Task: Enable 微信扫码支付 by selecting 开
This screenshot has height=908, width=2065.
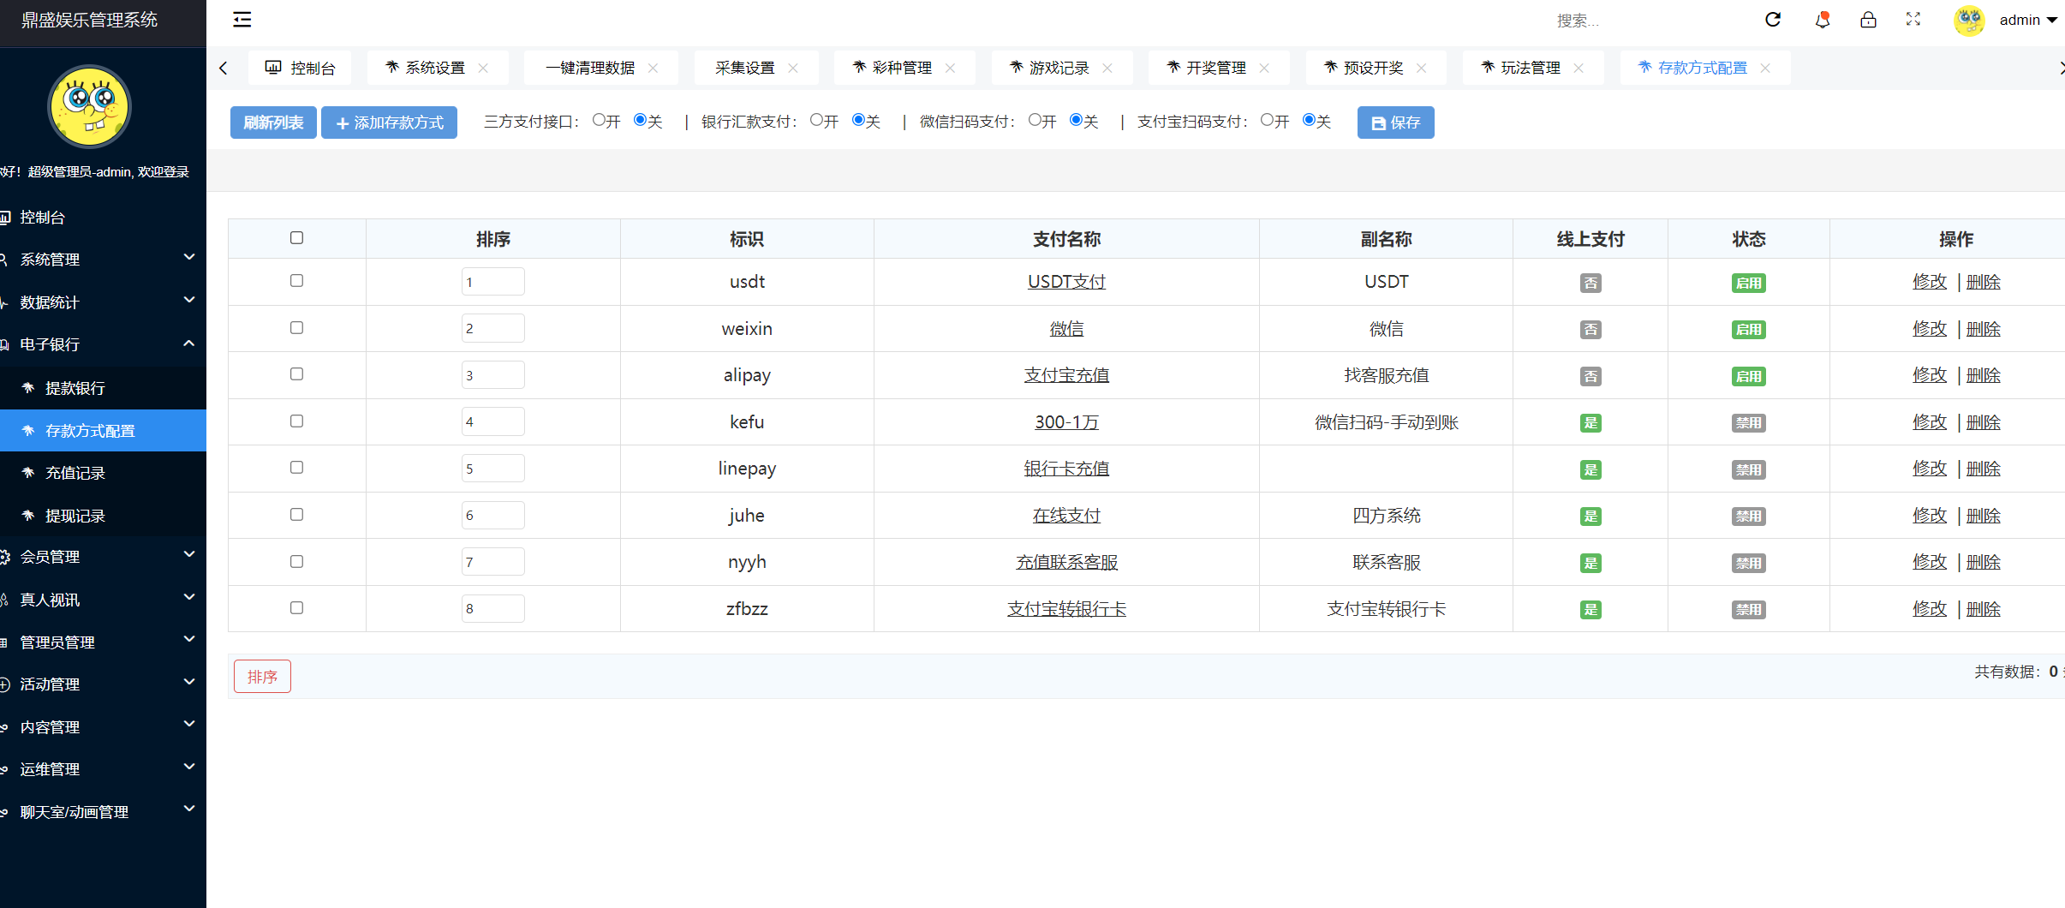Action: tap(1033, 120)
